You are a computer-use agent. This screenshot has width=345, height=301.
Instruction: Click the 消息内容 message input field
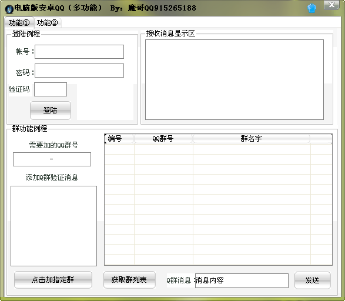(242, 280)
